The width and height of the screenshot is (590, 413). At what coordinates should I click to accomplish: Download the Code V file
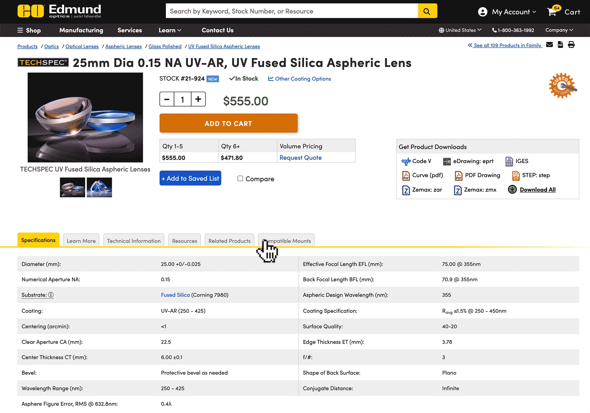pyautogui.click(x=416, y=161)
